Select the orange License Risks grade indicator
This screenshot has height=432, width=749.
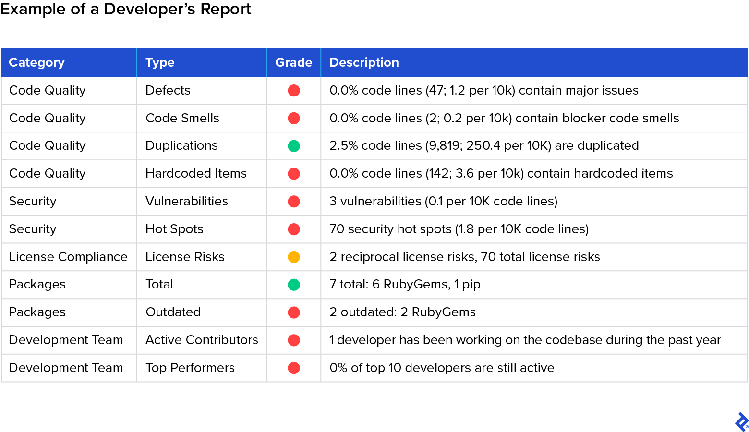click(x=293, y=257)
